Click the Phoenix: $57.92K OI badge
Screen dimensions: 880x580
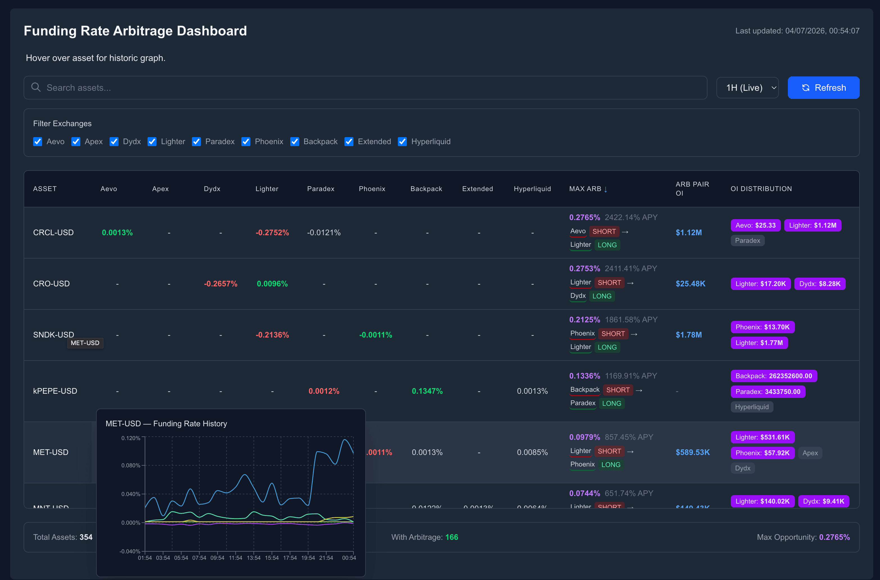click(762, 453)
